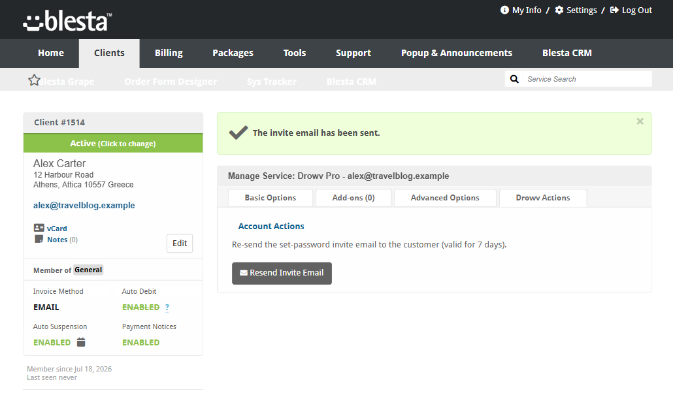
Task: Open client Notes link
Action: pyautogui.click(x=57, y=240)
